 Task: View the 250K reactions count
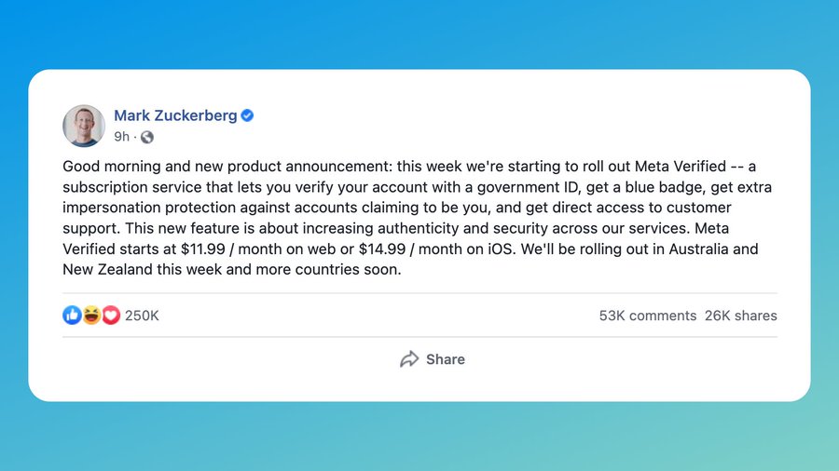(142, 316)
